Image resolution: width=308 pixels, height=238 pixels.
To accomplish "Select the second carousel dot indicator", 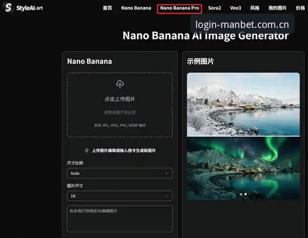I will tap(246, 194).
